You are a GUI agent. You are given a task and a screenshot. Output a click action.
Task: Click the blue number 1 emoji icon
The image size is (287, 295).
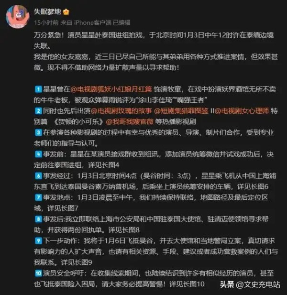[x=38, y=89]
